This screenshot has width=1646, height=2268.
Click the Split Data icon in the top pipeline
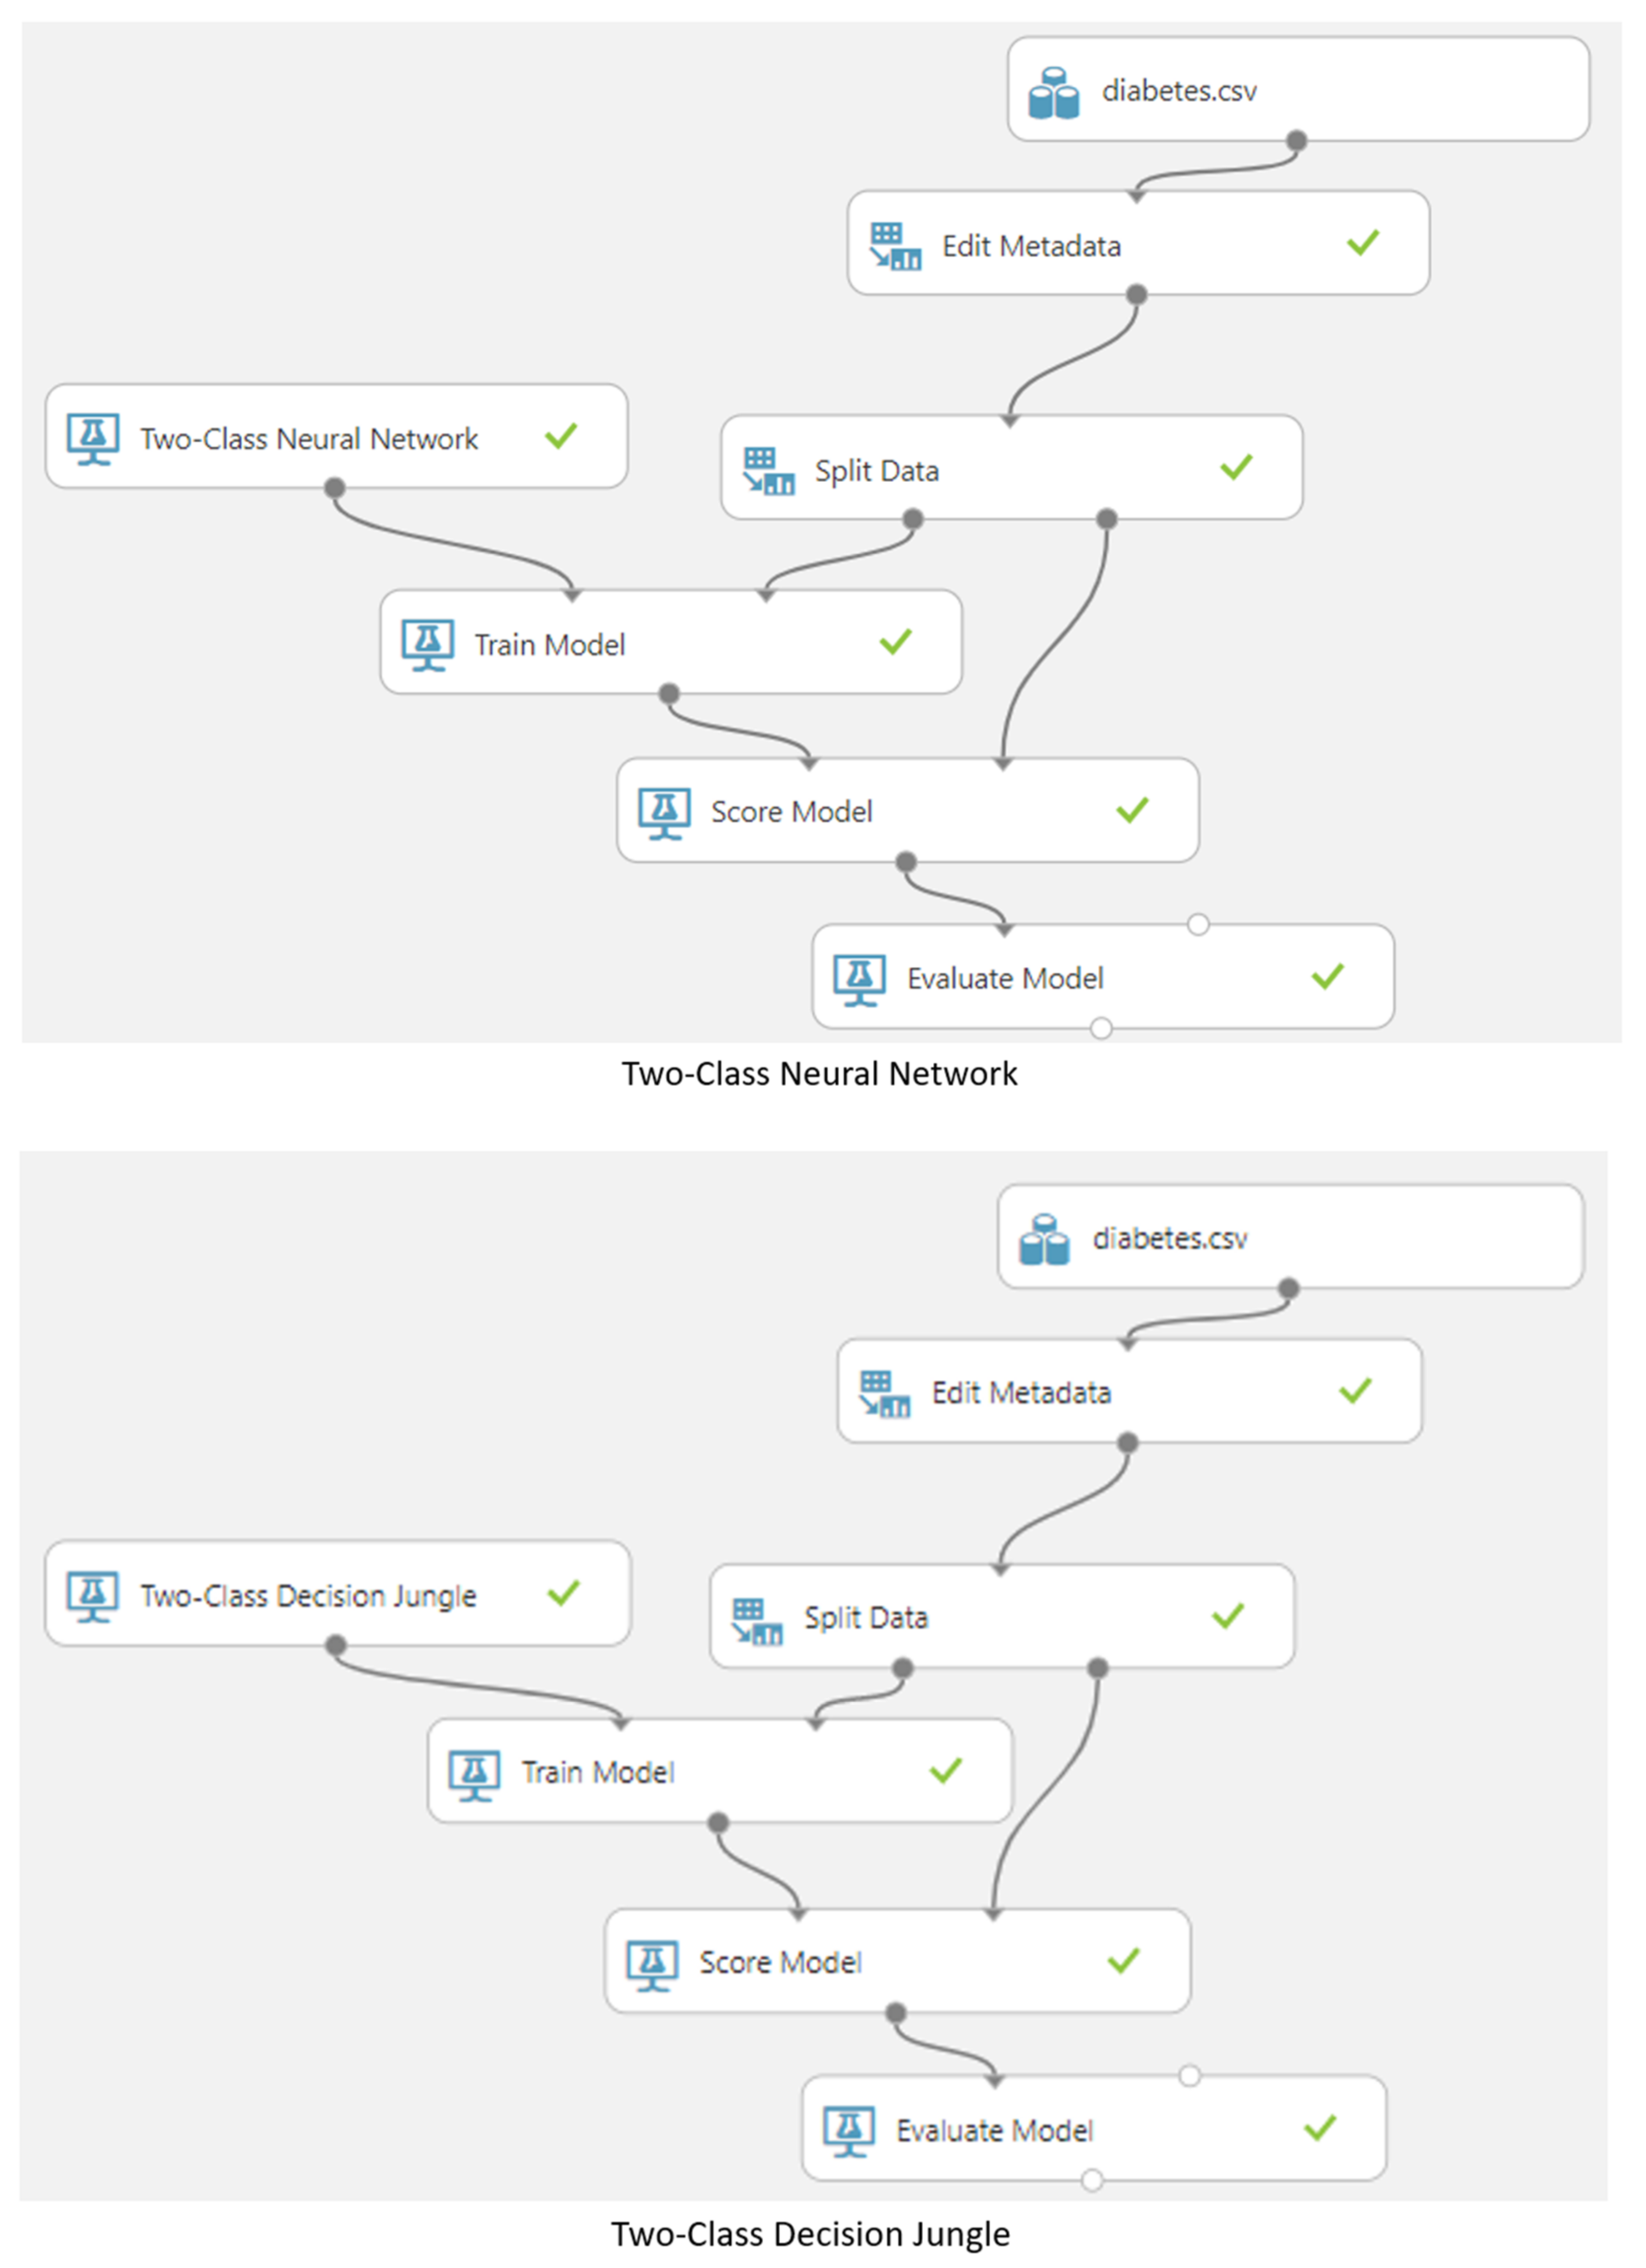[x=768, y=470]
